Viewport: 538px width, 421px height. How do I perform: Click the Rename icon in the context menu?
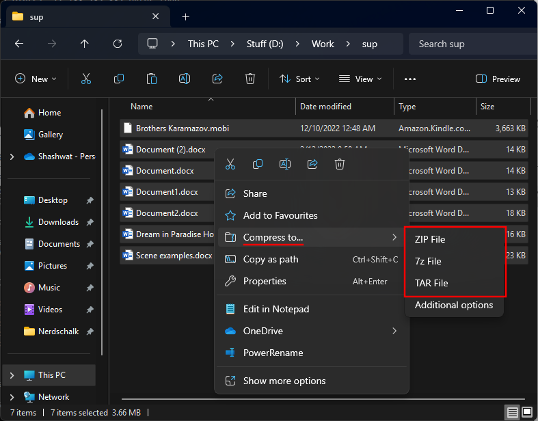pyautogui.click(x=285, y=164)
